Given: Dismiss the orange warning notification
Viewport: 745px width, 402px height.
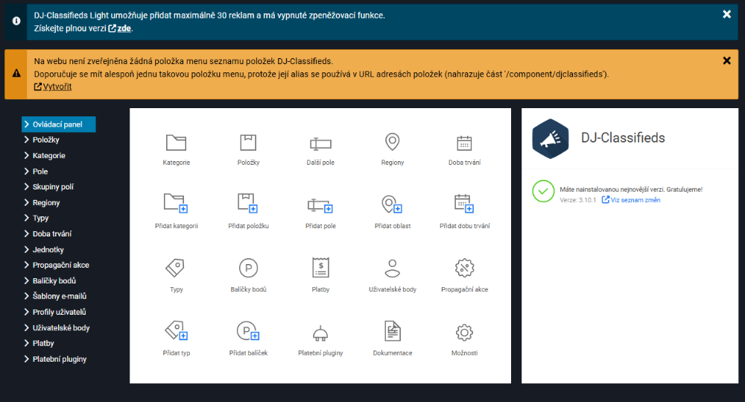Looking at the screenshot, I should click(726, 60).
